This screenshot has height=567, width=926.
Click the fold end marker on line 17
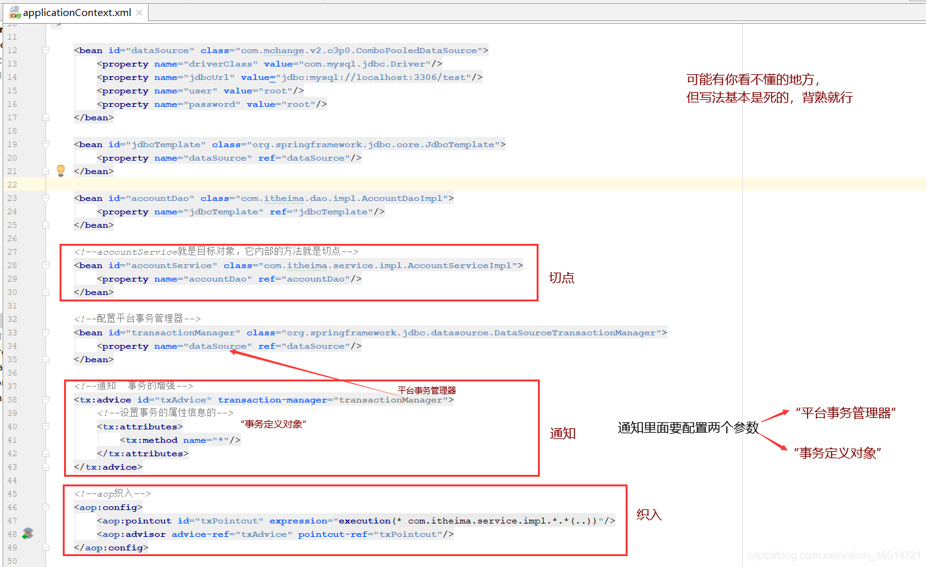pos(45,117)
